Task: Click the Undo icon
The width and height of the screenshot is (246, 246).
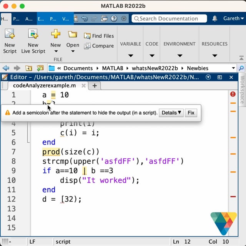Action: coord(85,19)
